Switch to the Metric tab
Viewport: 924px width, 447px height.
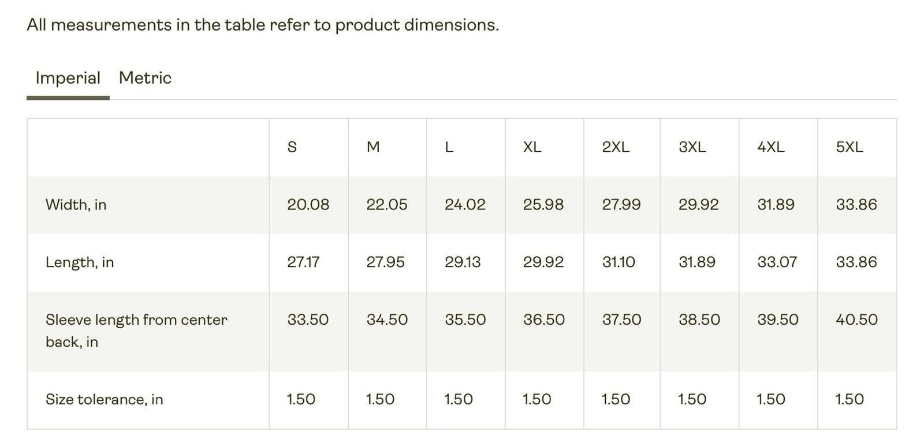(145, 78)
